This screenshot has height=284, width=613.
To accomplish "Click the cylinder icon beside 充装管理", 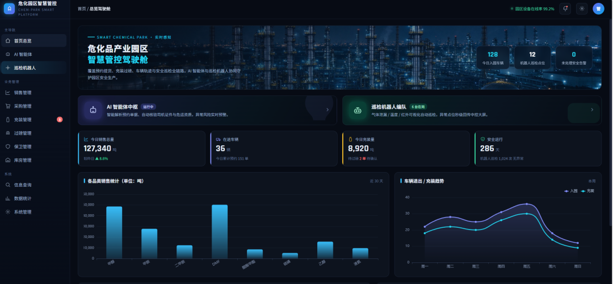I will tap(8, 120).
